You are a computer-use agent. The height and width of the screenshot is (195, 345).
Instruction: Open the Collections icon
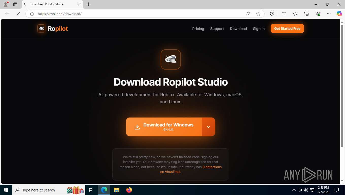coord(306,14)
